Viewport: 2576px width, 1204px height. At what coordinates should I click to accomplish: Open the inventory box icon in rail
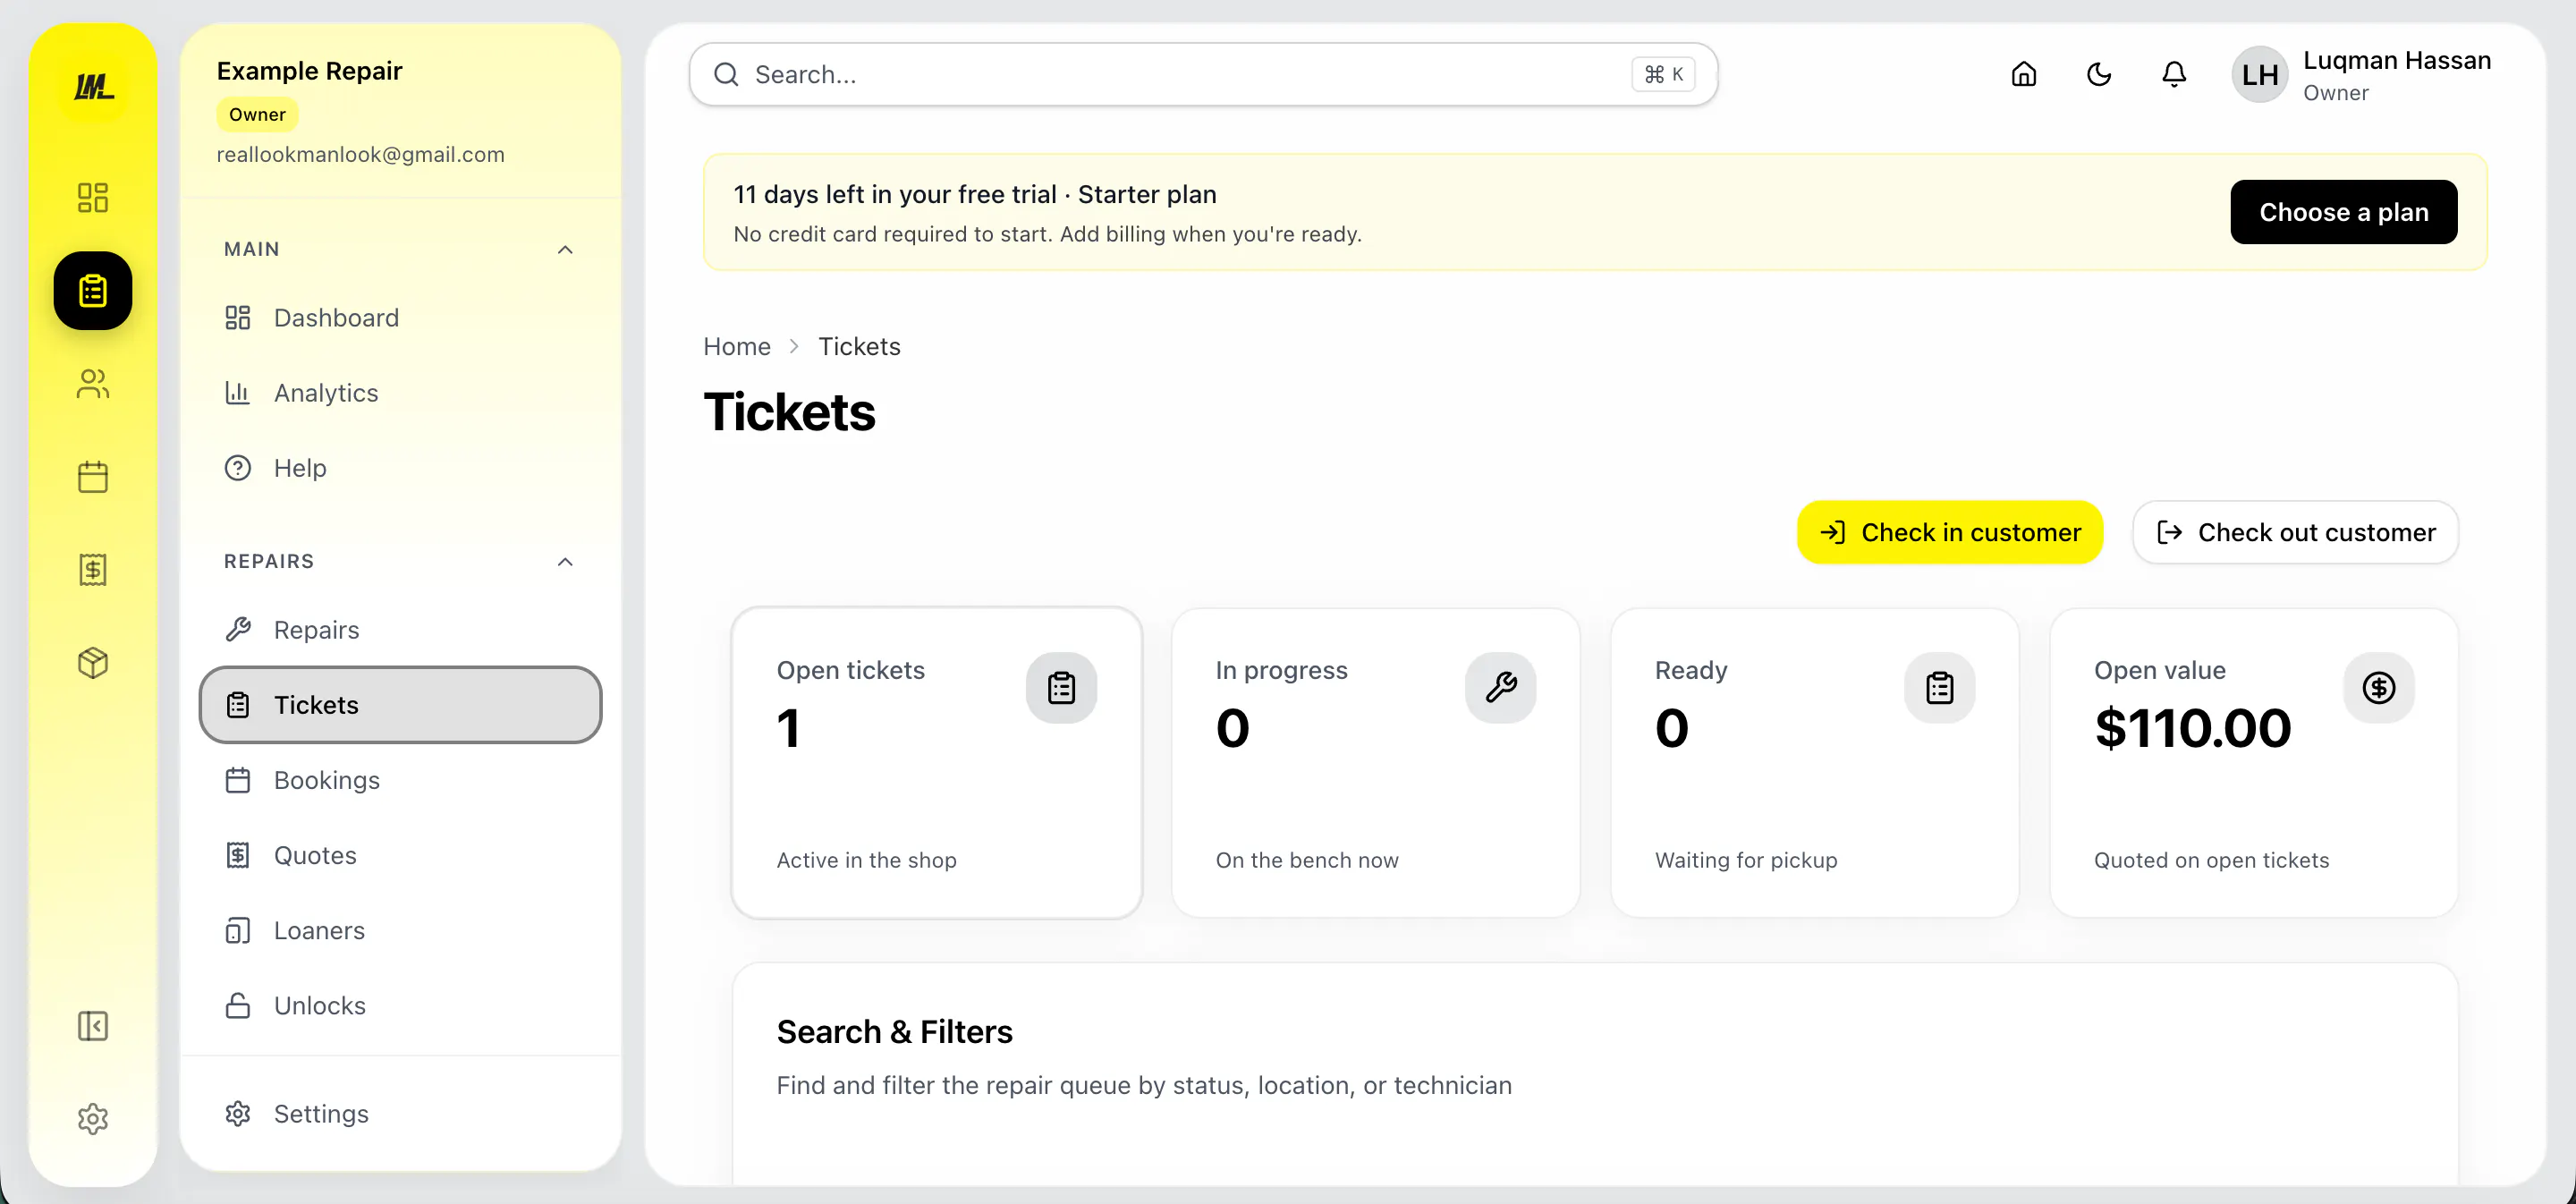click(x=93, y=663)
